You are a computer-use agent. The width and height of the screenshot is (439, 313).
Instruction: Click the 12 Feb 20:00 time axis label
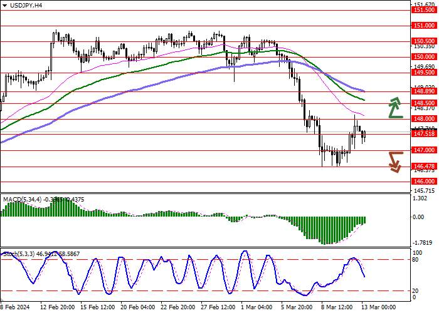(x=58, y=307)
